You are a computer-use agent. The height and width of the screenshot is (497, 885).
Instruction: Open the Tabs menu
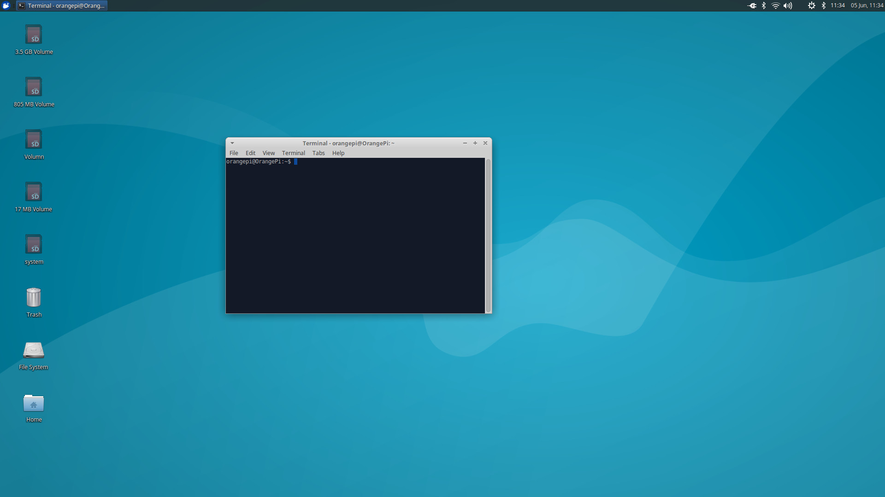point(319,153)
